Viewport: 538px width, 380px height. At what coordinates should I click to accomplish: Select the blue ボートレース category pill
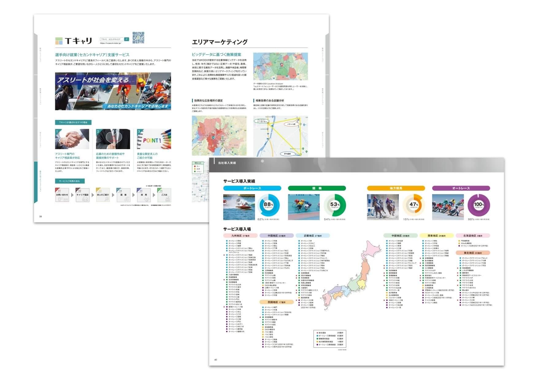252,188
